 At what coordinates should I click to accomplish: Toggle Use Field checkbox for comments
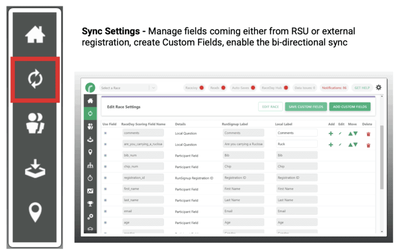tap(106, 133)
